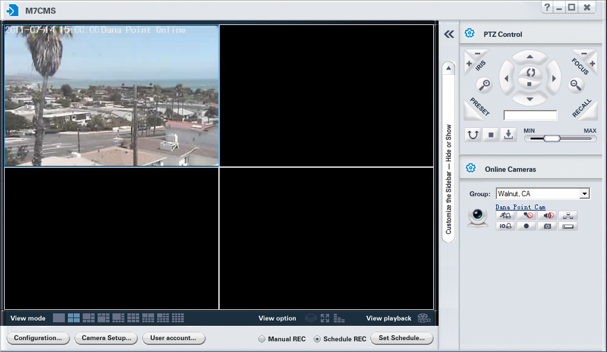
Task: Open View playback via film reel icon
Action: point(424,318)
